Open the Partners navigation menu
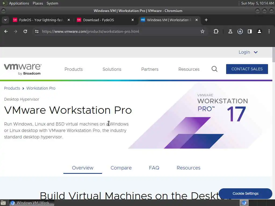Viewport: 275px width, 206px height. coord(150,69)
